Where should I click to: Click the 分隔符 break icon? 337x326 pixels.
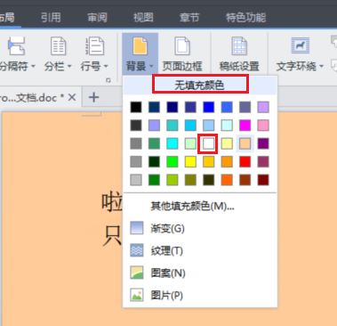pos(16,45)
